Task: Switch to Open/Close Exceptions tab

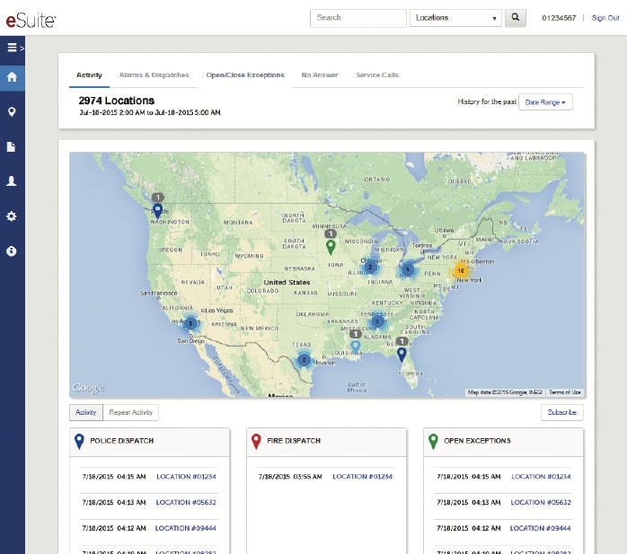Action: click(x=245, y=75)
